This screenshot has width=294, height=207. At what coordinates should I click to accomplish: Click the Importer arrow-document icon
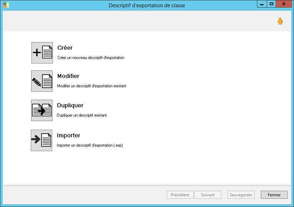click(x=42, y=140)
